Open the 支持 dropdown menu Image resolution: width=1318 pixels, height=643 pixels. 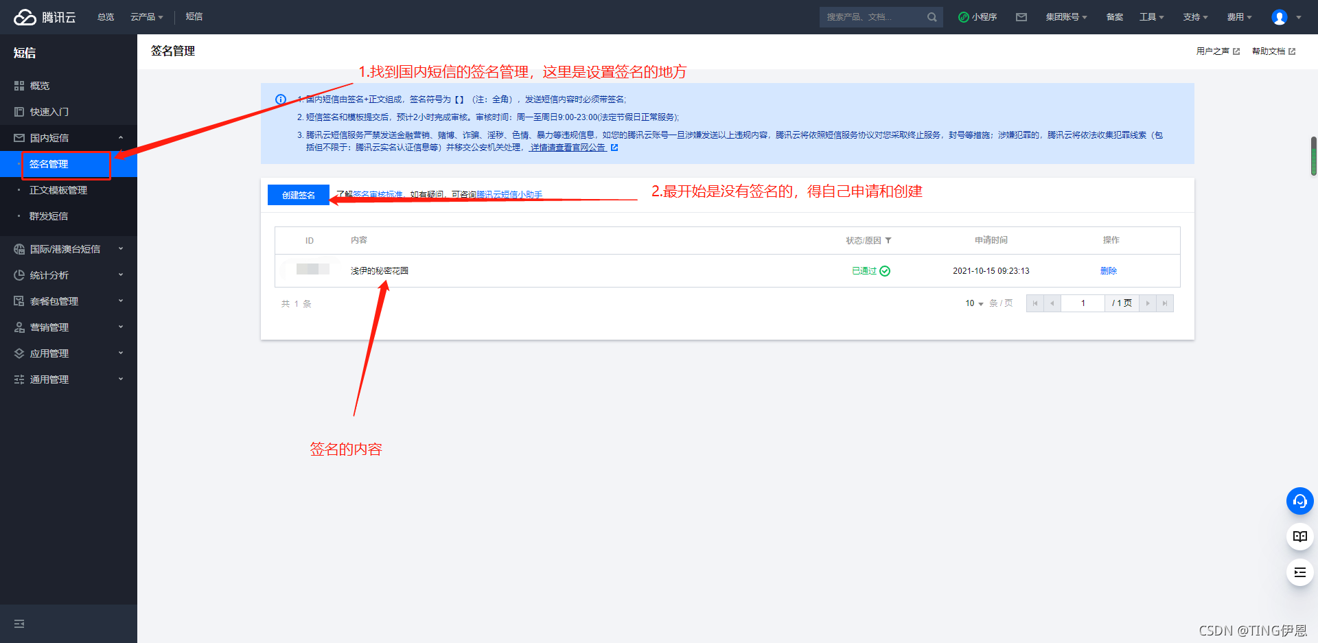(1195, 17)
